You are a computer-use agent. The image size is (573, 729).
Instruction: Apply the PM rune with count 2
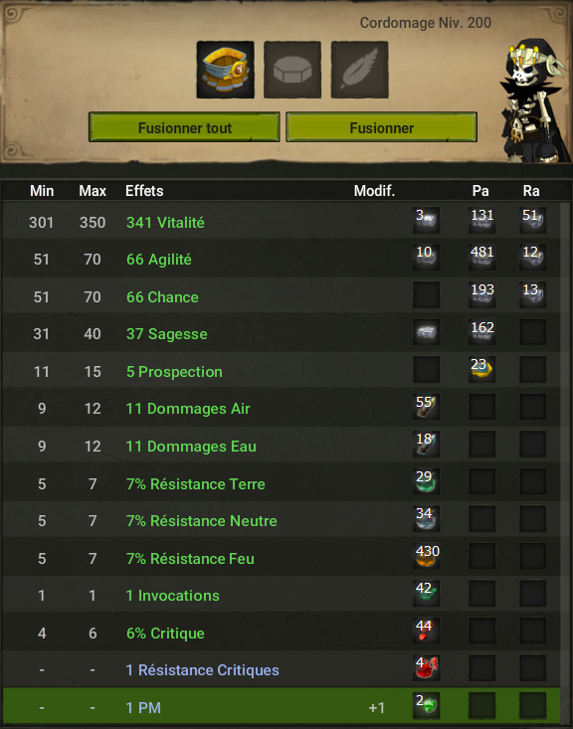tap(426, 706)
